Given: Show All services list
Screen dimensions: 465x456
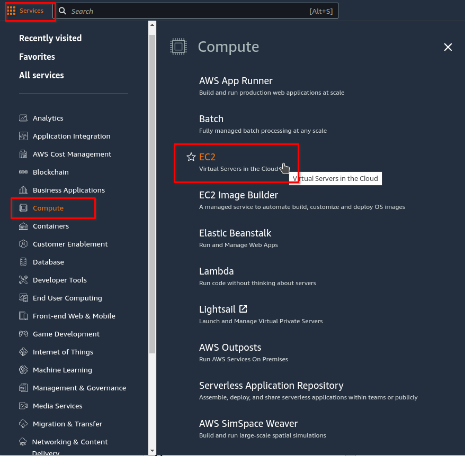Looking at the screenshot, I should click(x=41, y=75).
